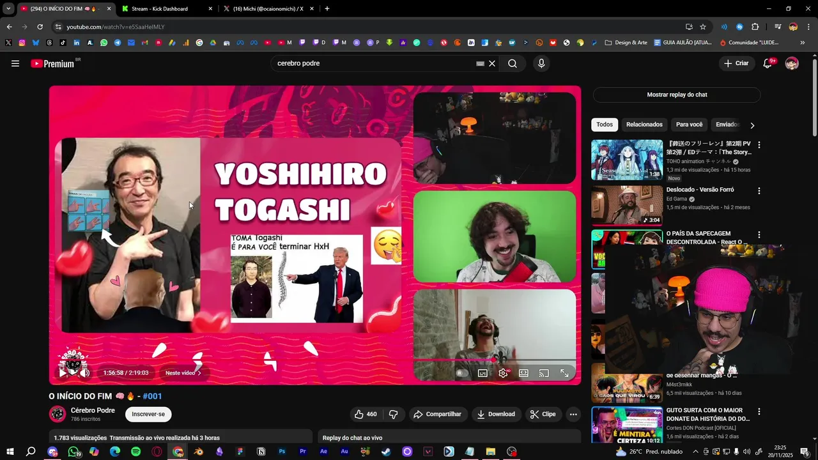Seek using the red video progress bar
Screen dimensions: 818x460
pyautogui.click(x=315, y=360)
